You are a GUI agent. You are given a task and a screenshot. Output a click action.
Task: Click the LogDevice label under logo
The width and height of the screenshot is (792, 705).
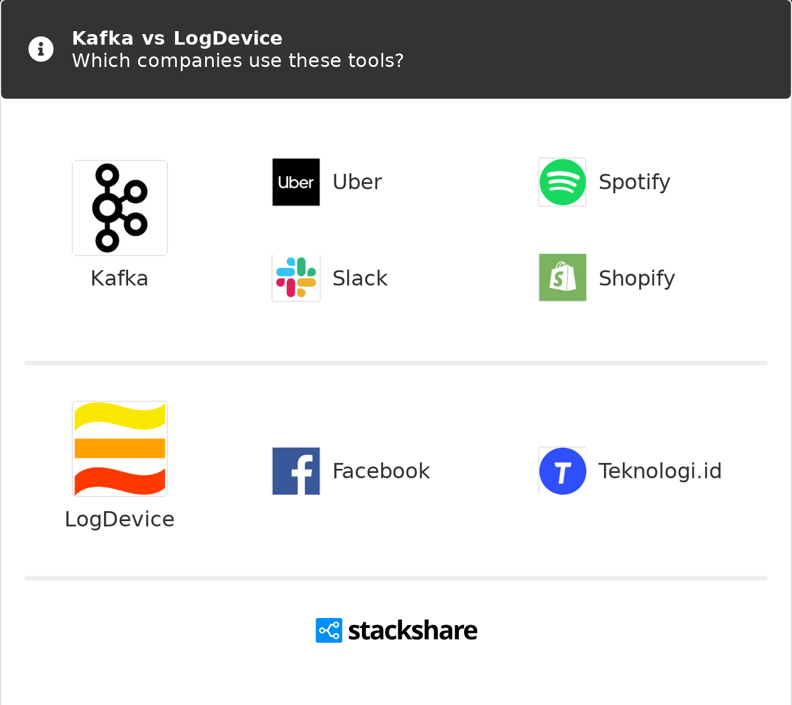(120, 520)
